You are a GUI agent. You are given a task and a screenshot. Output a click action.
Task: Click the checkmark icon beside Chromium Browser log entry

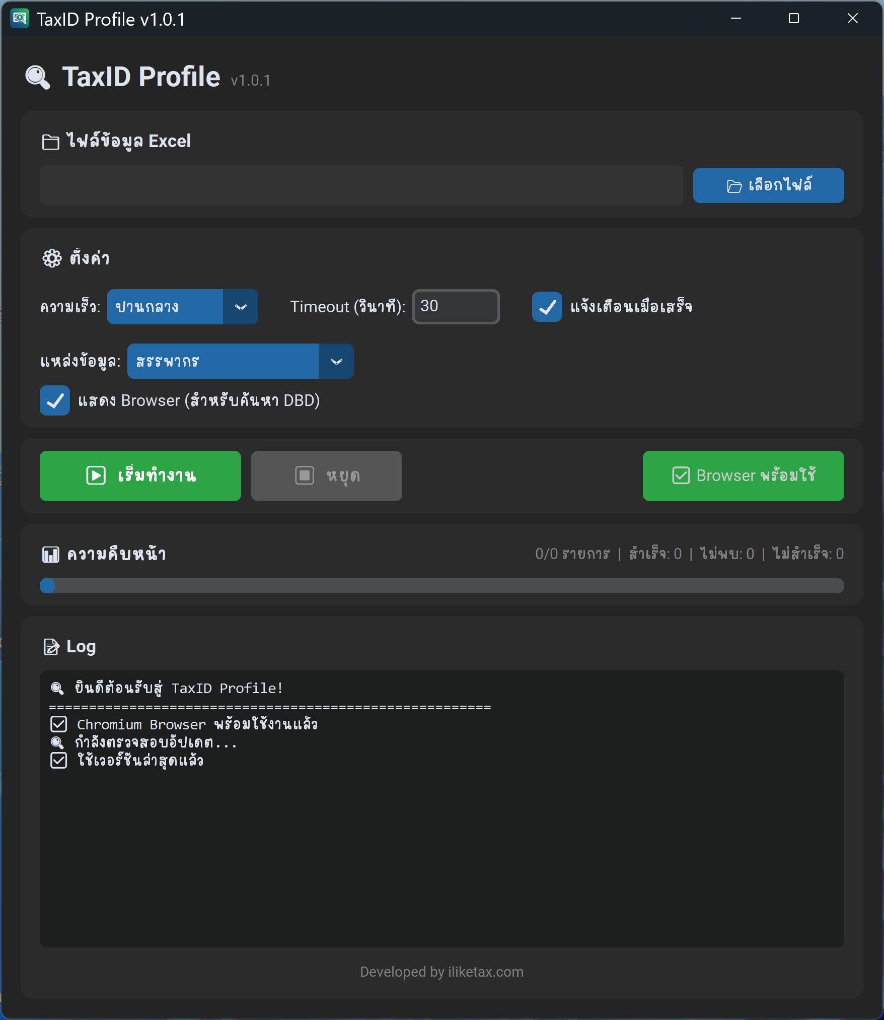[59, 724]
